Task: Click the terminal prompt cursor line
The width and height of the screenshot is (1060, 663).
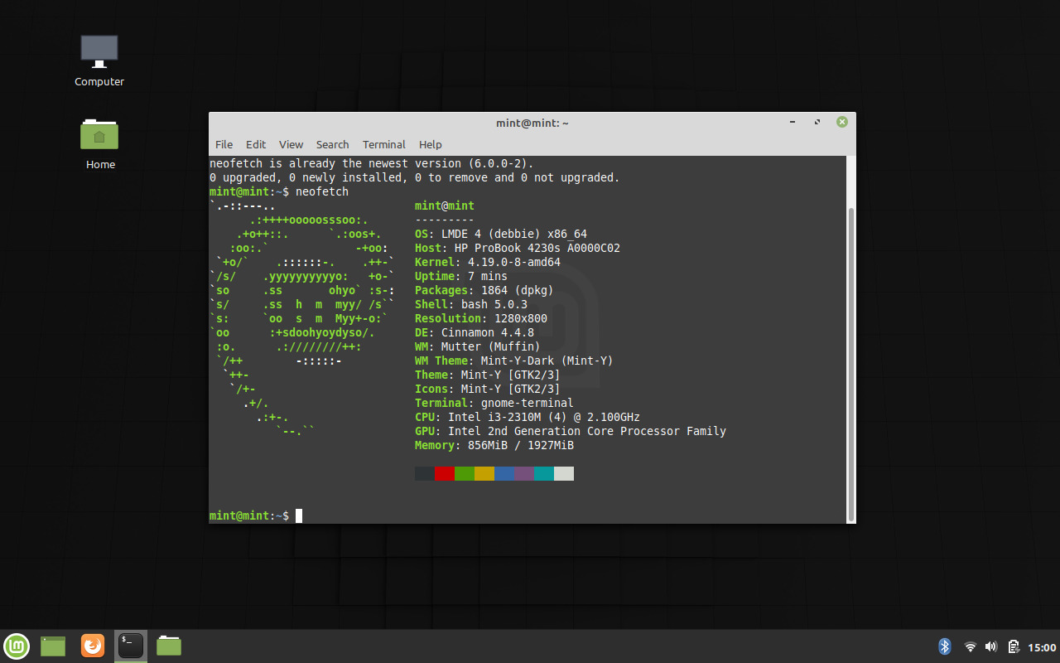Action: pos(256,515)
